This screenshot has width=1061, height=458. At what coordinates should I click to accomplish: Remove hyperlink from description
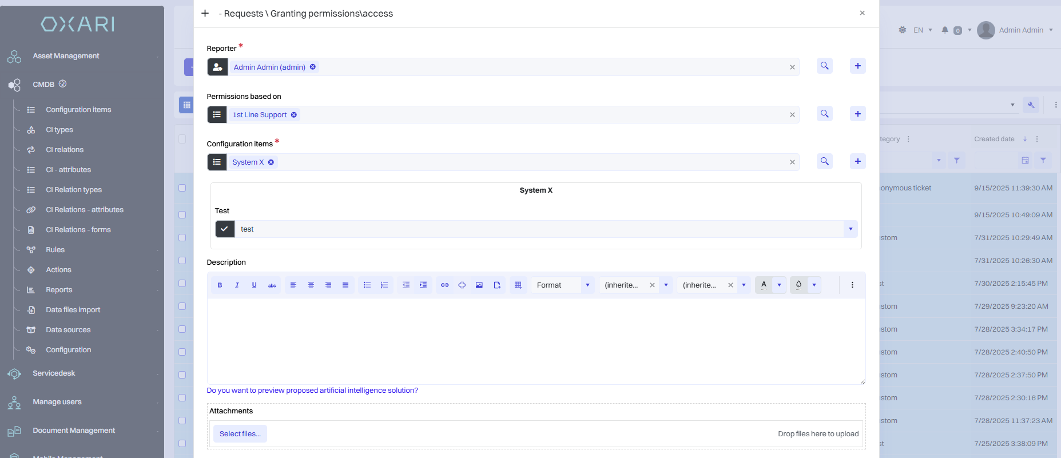tap(462, 285)
